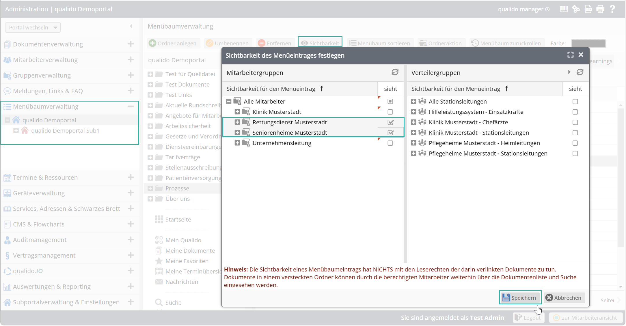Toggle sieht checkbox for Alle Mitarbeiter
The image size is (626, 326).
pos(390,101)
